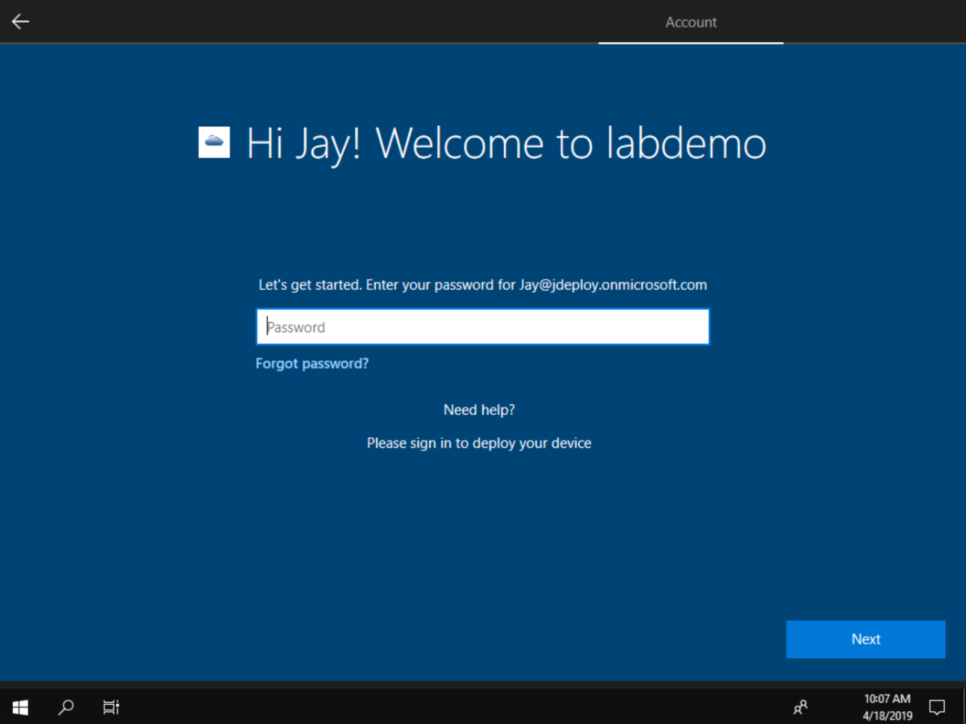Proceed with sign-in by pressing Next
The height and width of the screenshot is (724, 966).
tap(865, 639)
